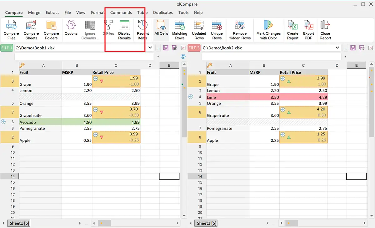Open the Book1.xlsx file path dropdown
Viewport: 375px width, 228px height.
pos(150,48)
